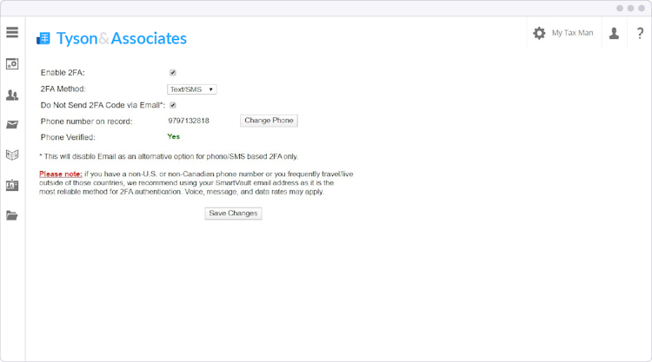This screenshot has height=362, width=652.
Task: Click the Phone number on record label
Action: pos(86,122)
